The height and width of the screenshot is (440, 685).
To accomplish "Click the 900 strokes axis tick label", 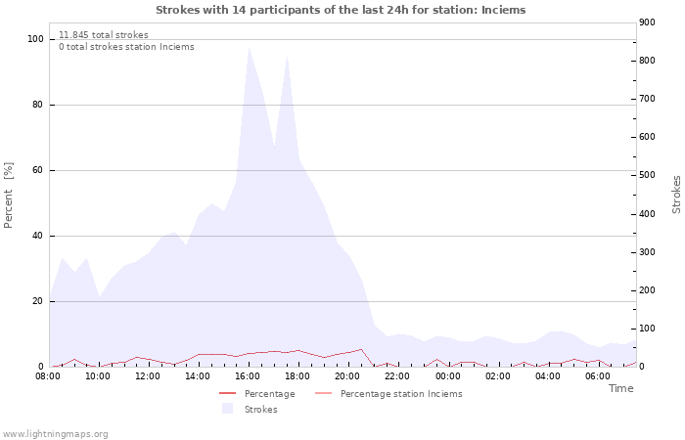I will click(646, 22).
